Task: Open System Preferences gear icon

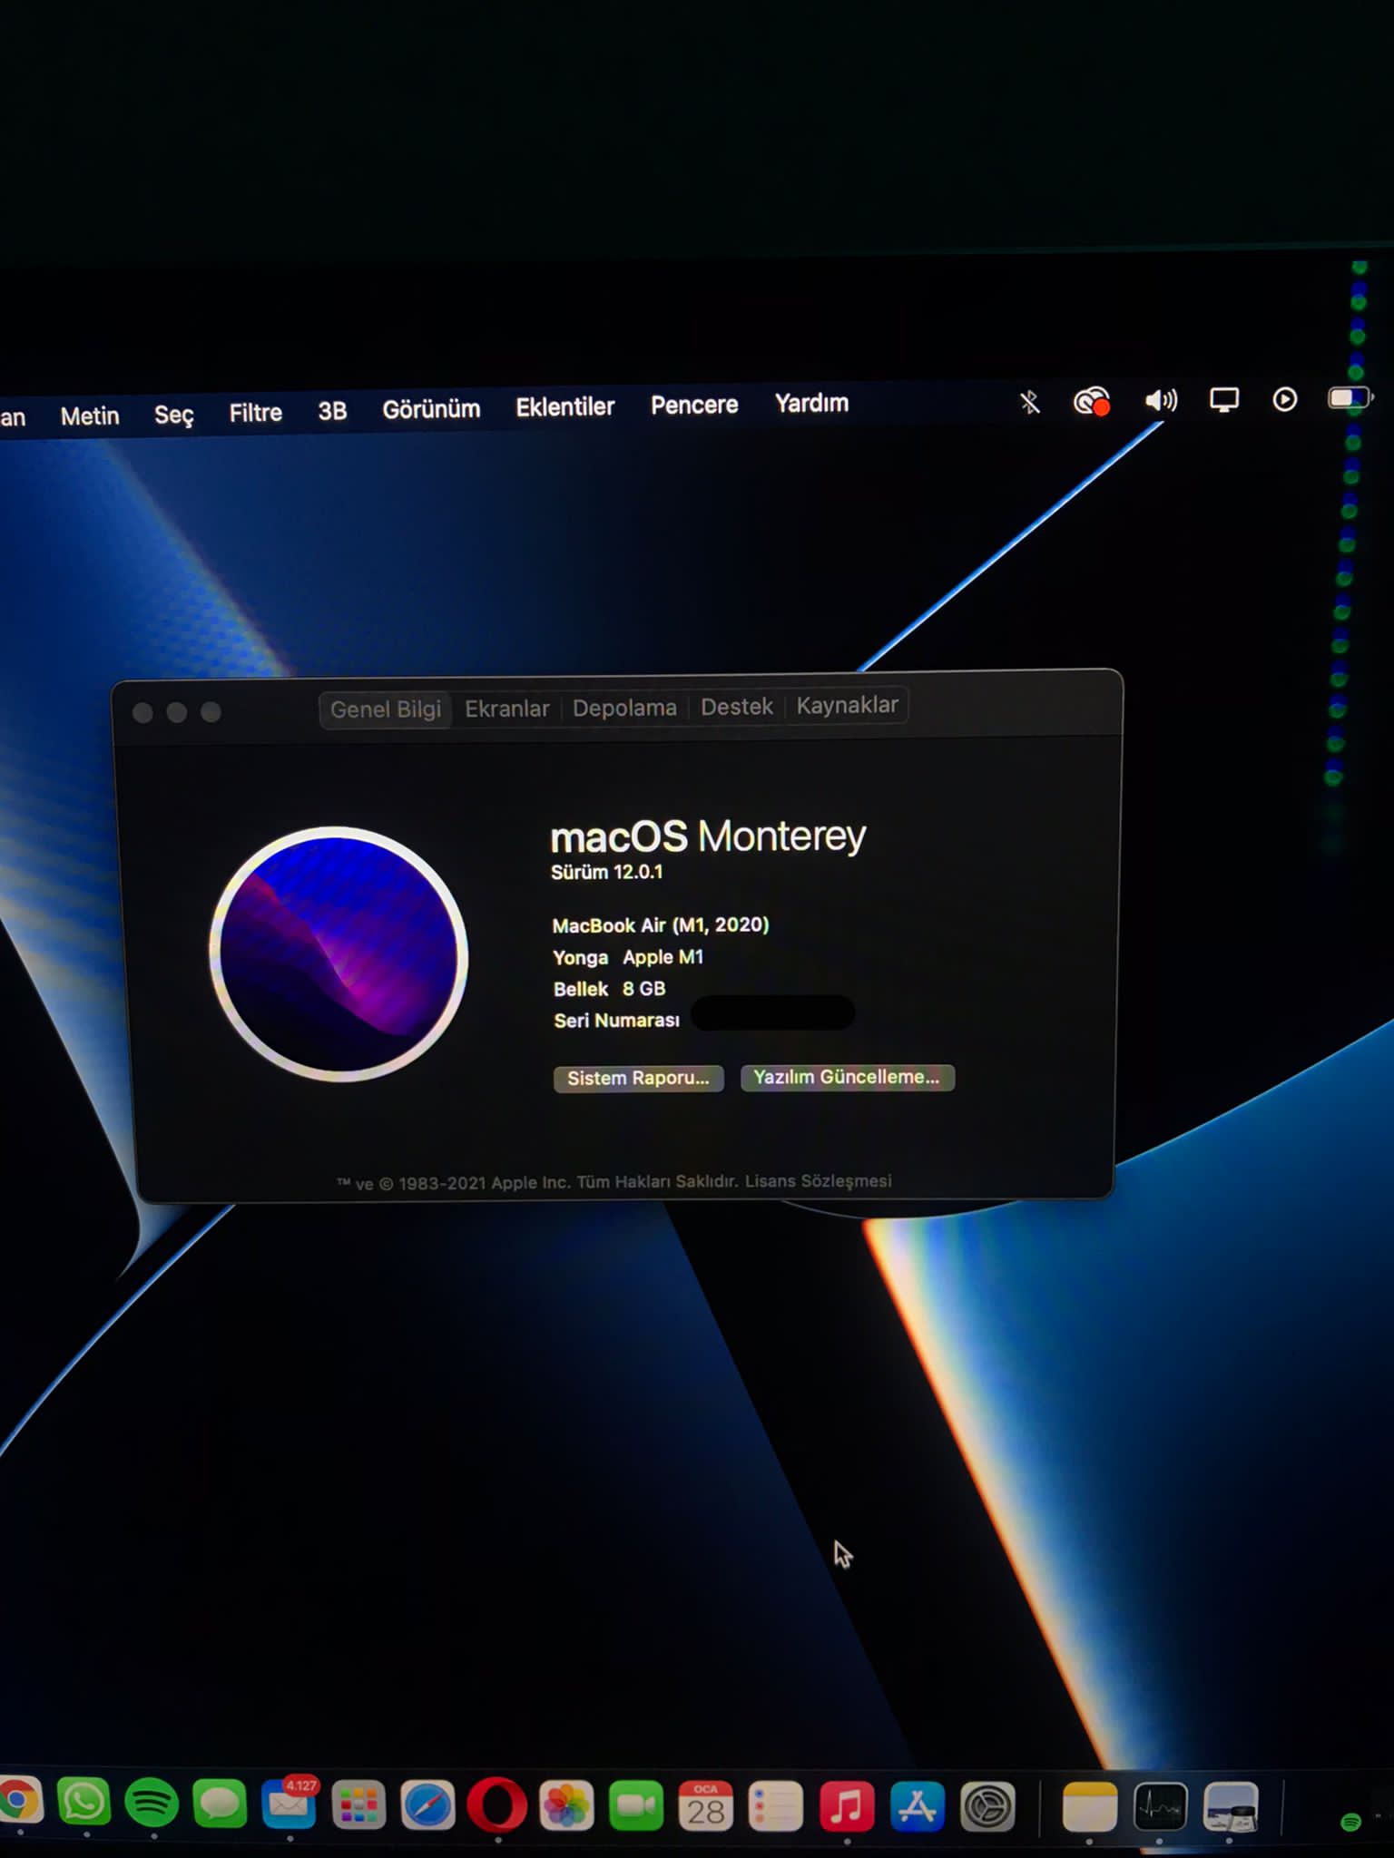Action: [x=987, y=1806]
